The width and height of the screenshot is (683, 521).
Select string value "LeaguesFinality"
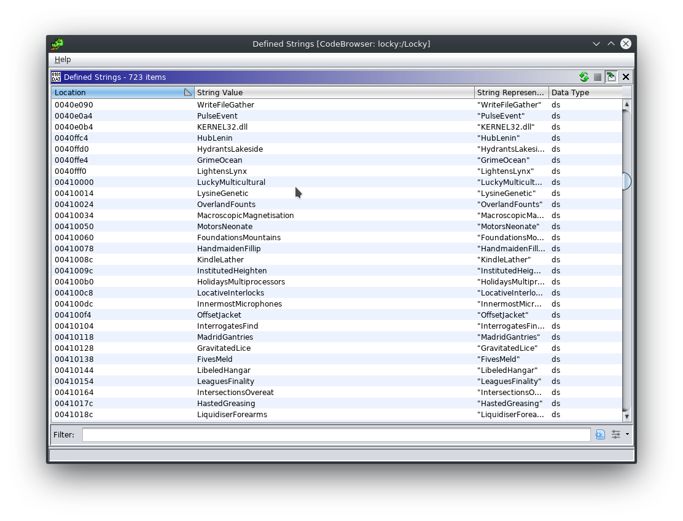(x=225, y=382)
